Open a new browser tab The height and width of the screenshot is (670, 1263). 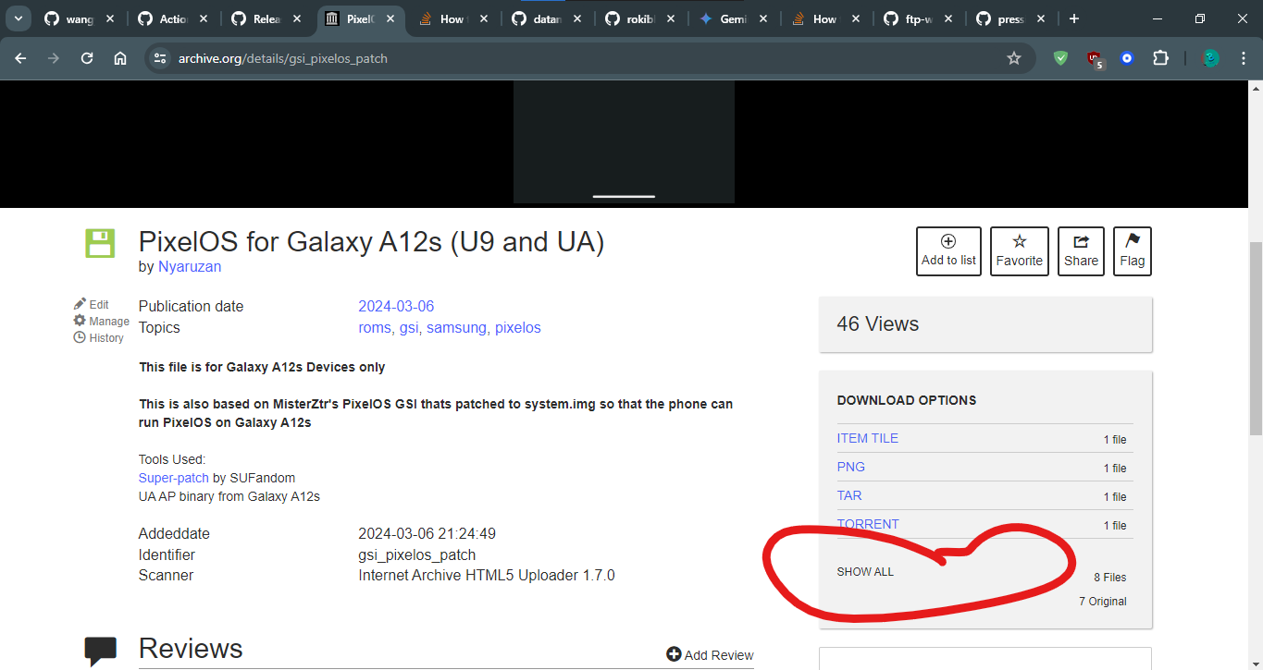click(x=1074, y=18)
